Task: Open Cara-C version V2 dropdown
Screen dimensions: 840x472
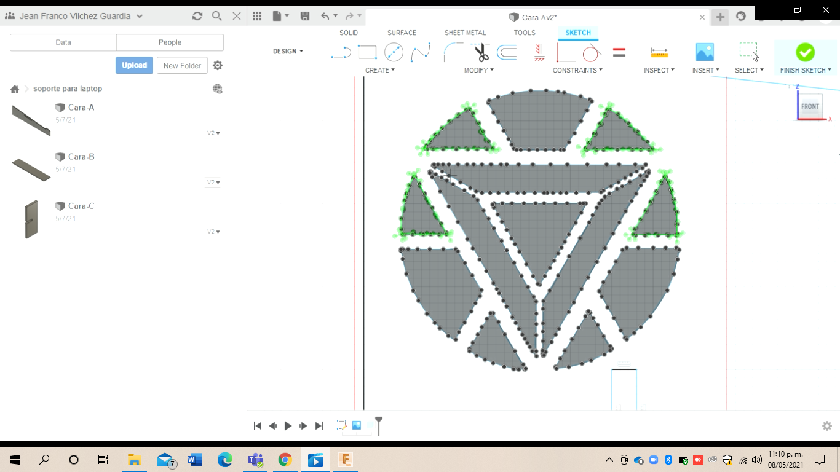Action: (213, 232)
